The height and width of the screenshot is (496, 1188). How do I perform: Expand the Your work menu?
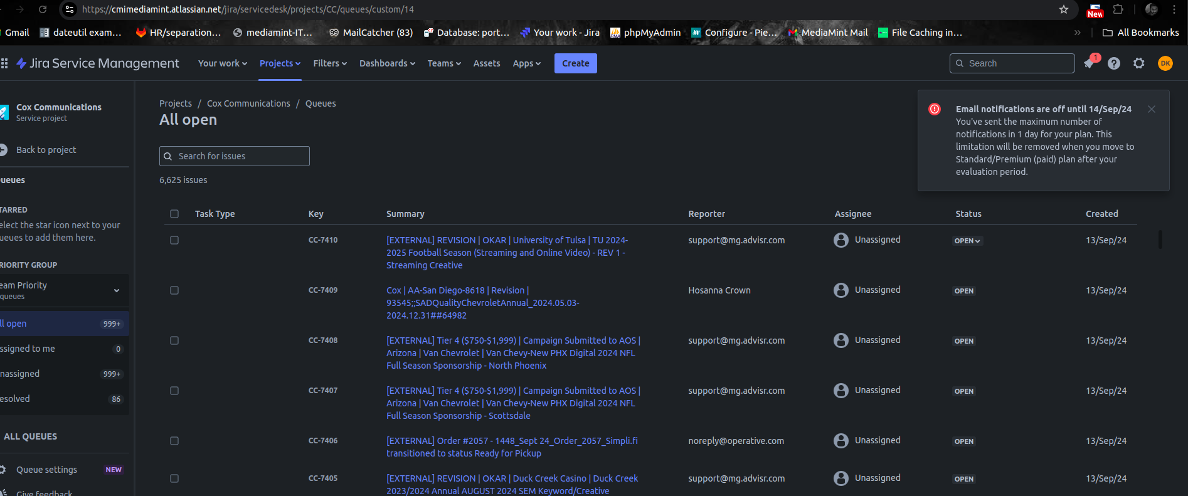coord(223,63)
